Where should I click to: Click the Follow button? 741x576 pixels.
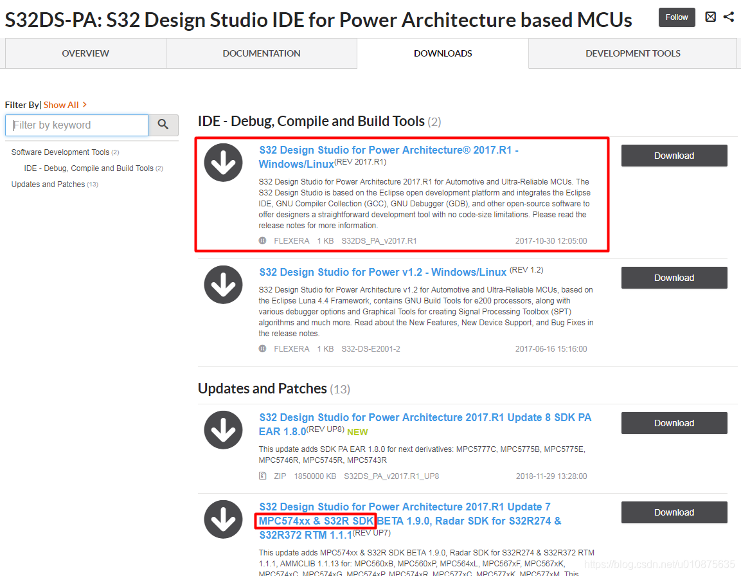[677, 17]
